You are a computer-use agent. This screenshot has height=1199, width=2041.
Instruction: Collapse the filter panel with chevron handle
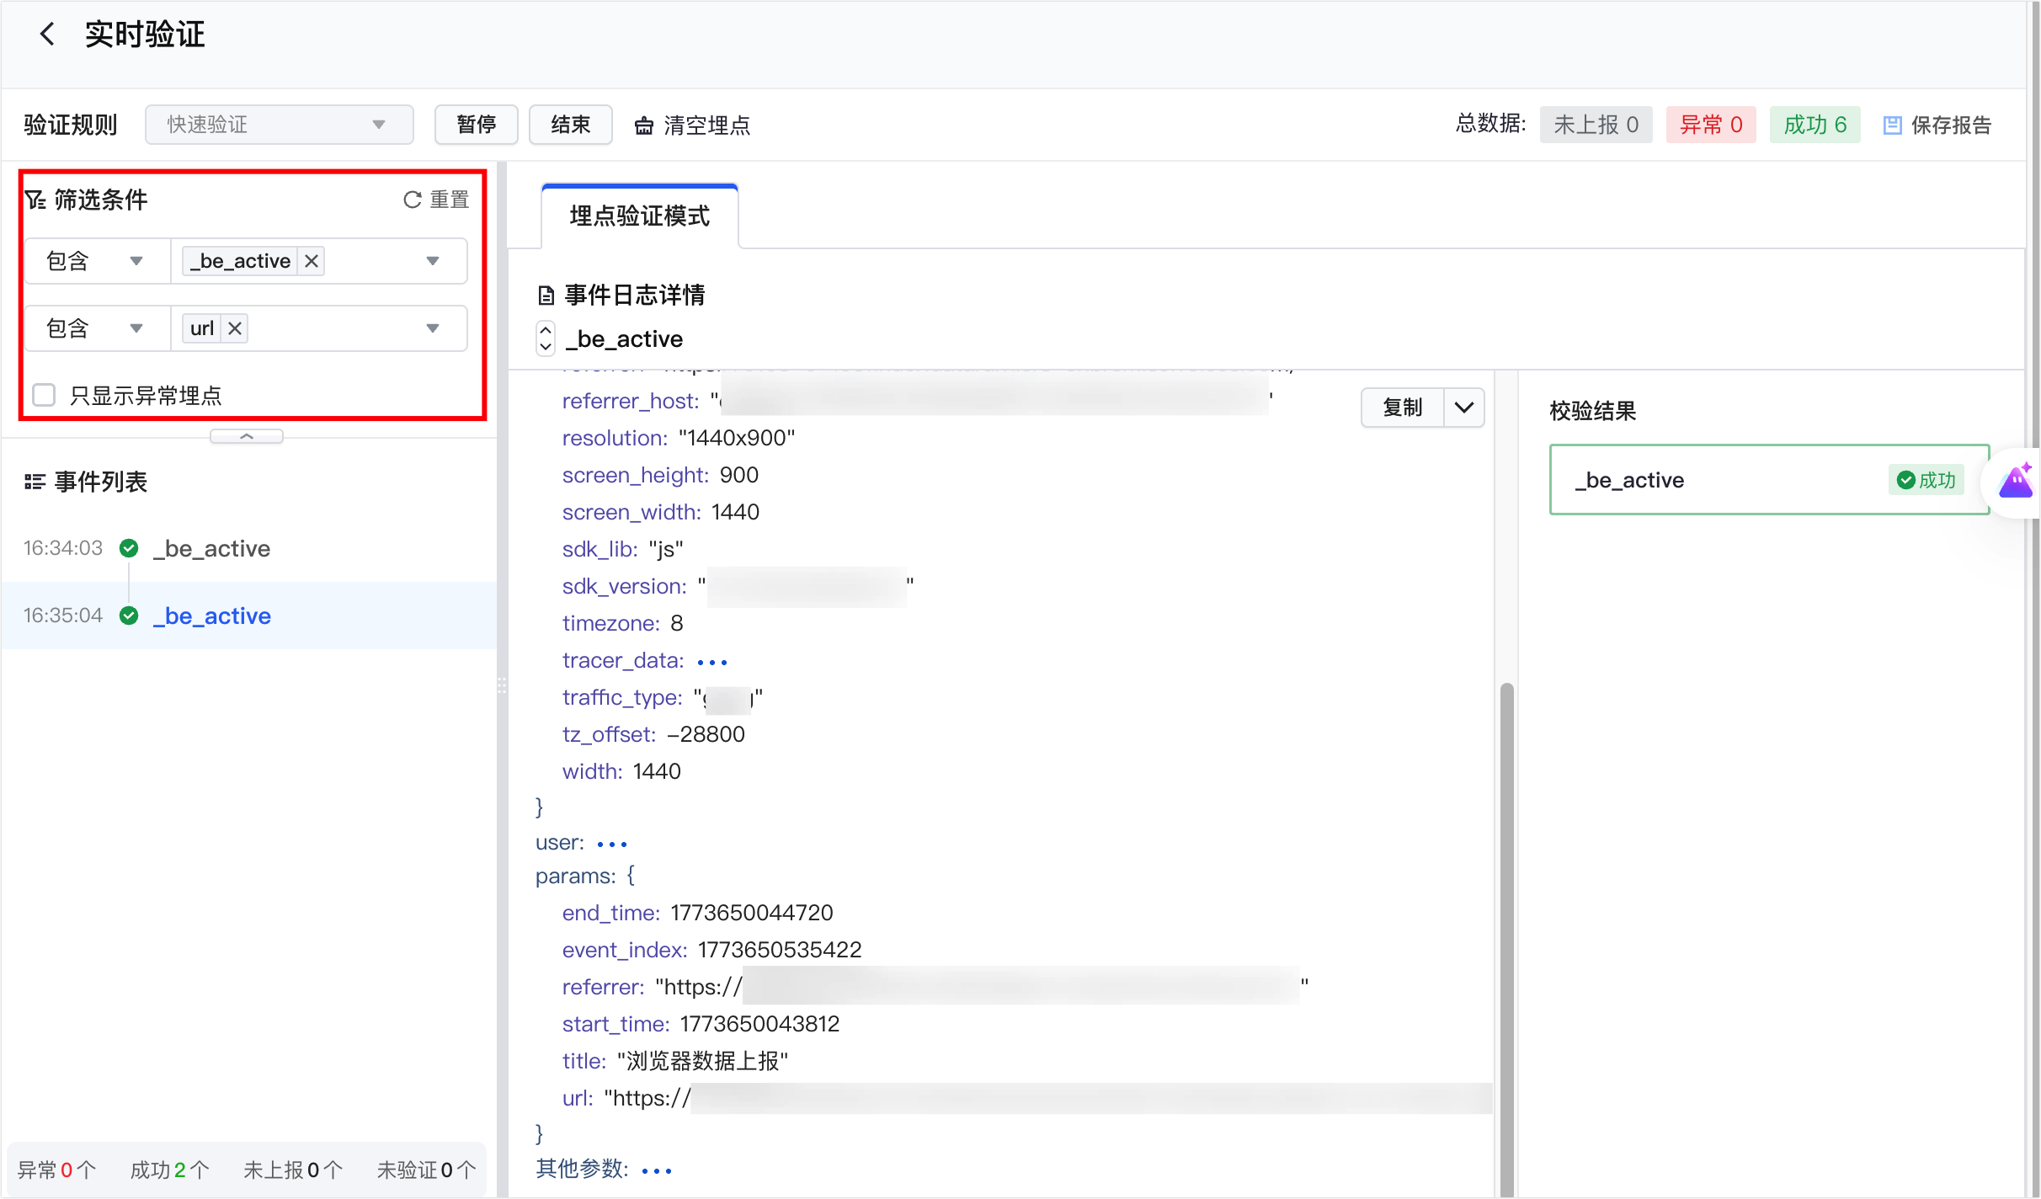(x=247, y=436)
